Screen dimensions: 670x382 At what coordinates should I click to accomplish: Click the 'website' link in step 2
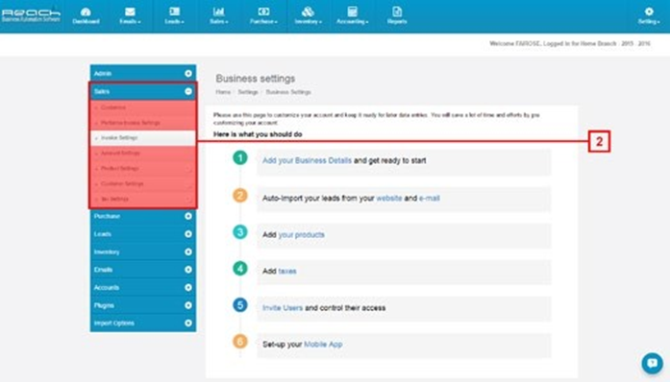(389, 198)
